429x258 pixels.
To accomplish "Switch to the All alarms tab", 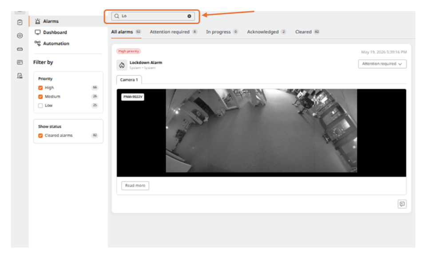I will point(126,32).
